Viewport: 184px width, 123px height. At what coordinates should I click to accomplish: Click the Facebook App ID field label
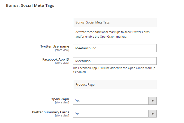[x=56, y=59]
